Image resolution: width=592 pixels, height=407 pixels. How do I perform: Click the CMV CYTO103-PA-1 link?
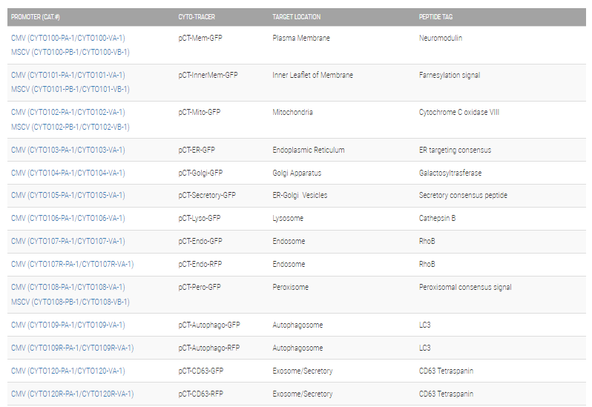click(68, 150)
